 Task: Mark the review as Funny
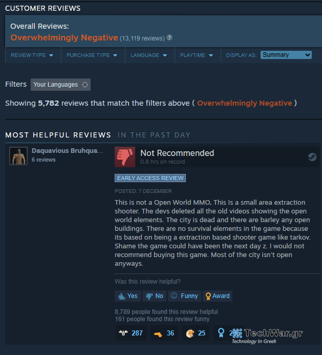(184, 296)
